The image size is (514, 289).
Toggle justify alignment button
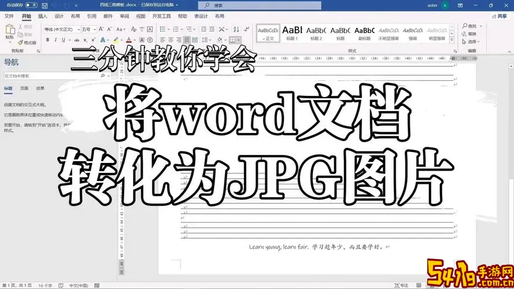(x=187, y=40)
